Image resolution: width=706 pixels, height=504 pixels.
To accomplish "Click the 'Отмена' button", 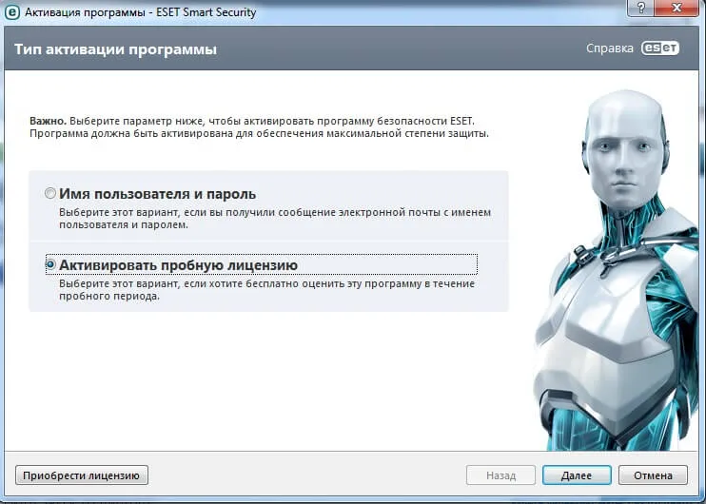I will tap(653, 475).
